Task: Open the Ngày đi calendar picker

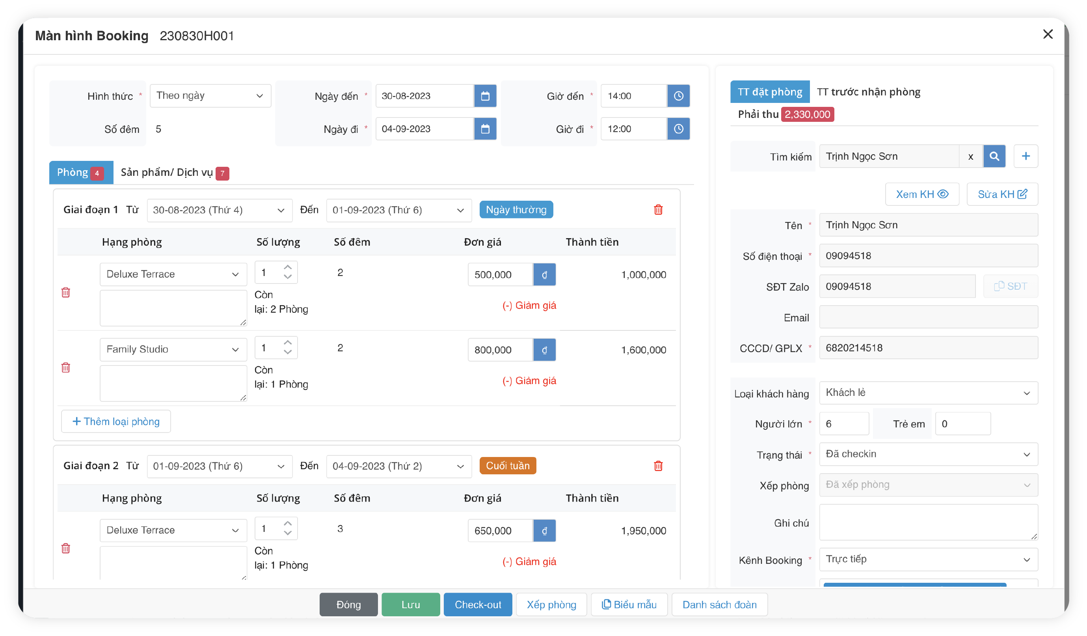Action: pos(485,129)
